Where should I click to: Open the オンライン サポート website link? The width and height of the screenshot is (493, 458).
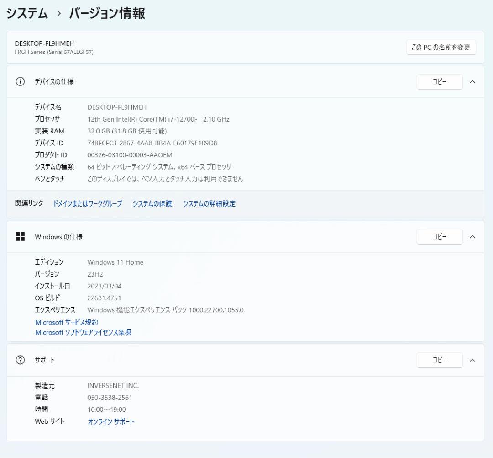[x=111, y=422]
